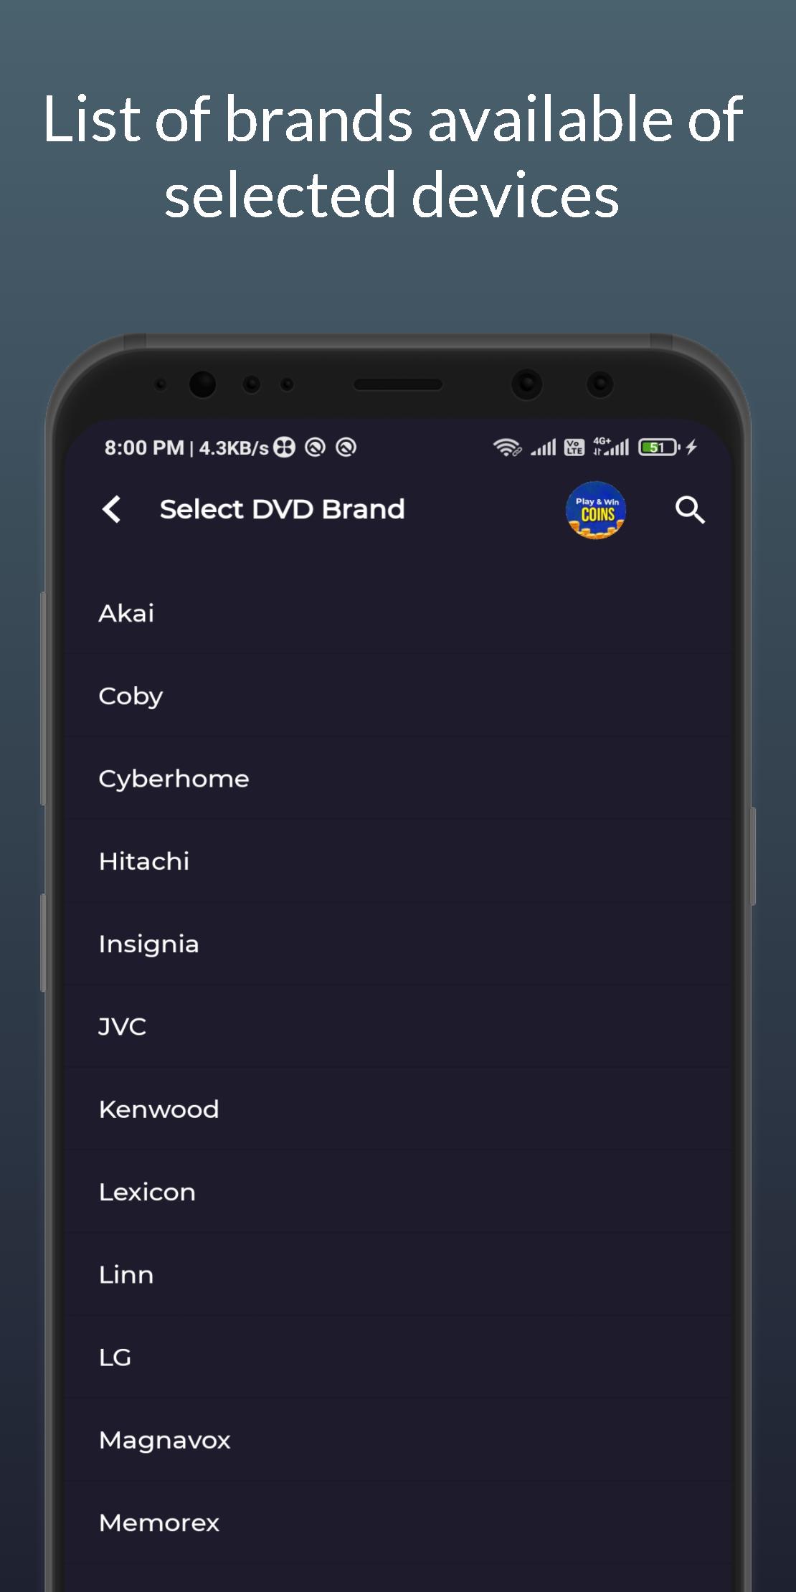Select the Cyberhome entry
This screenshot has height=1592, width=796.
(x=398, y=779)
